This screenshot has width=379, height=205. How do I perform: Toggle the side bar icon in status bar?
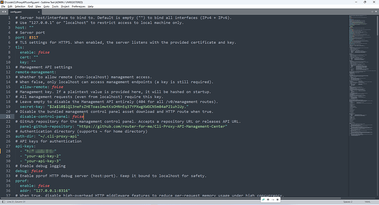(3, 202)
